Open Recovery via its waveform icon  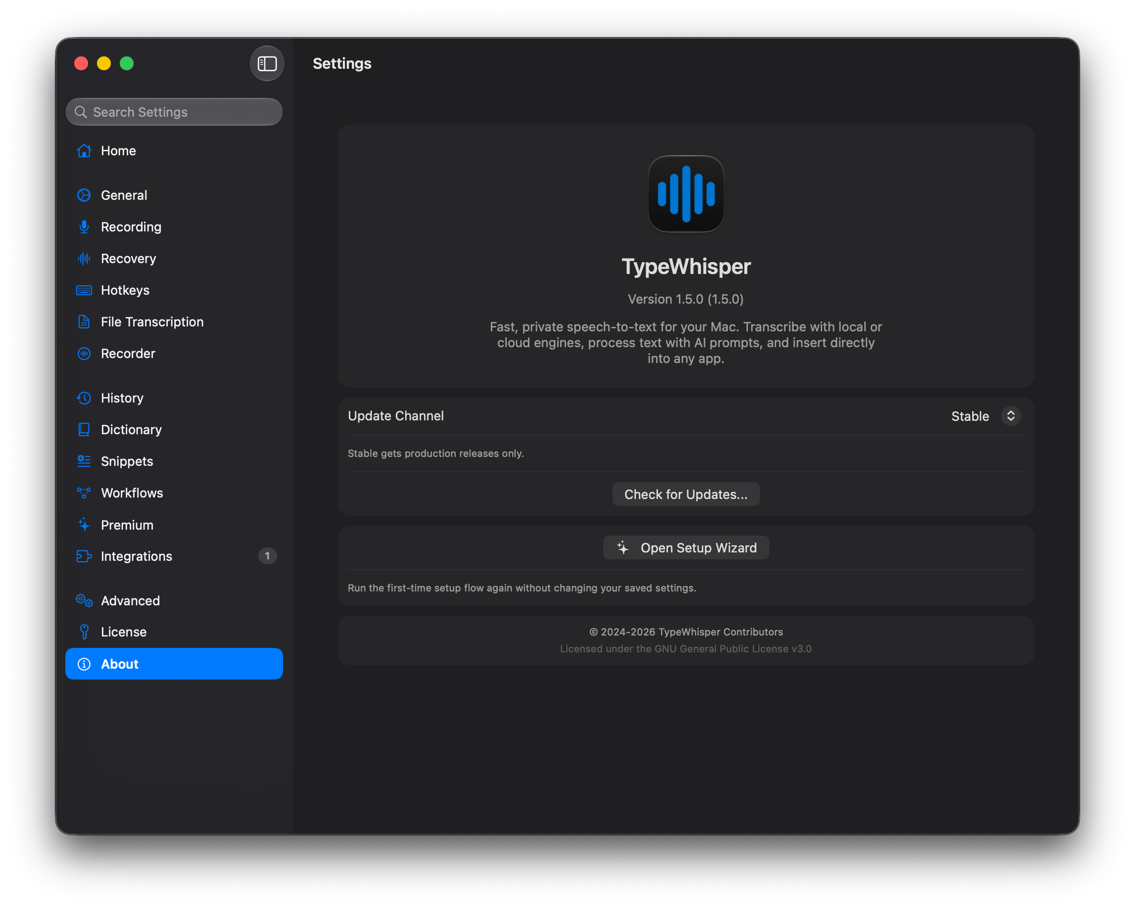click(x=84, y=258)
